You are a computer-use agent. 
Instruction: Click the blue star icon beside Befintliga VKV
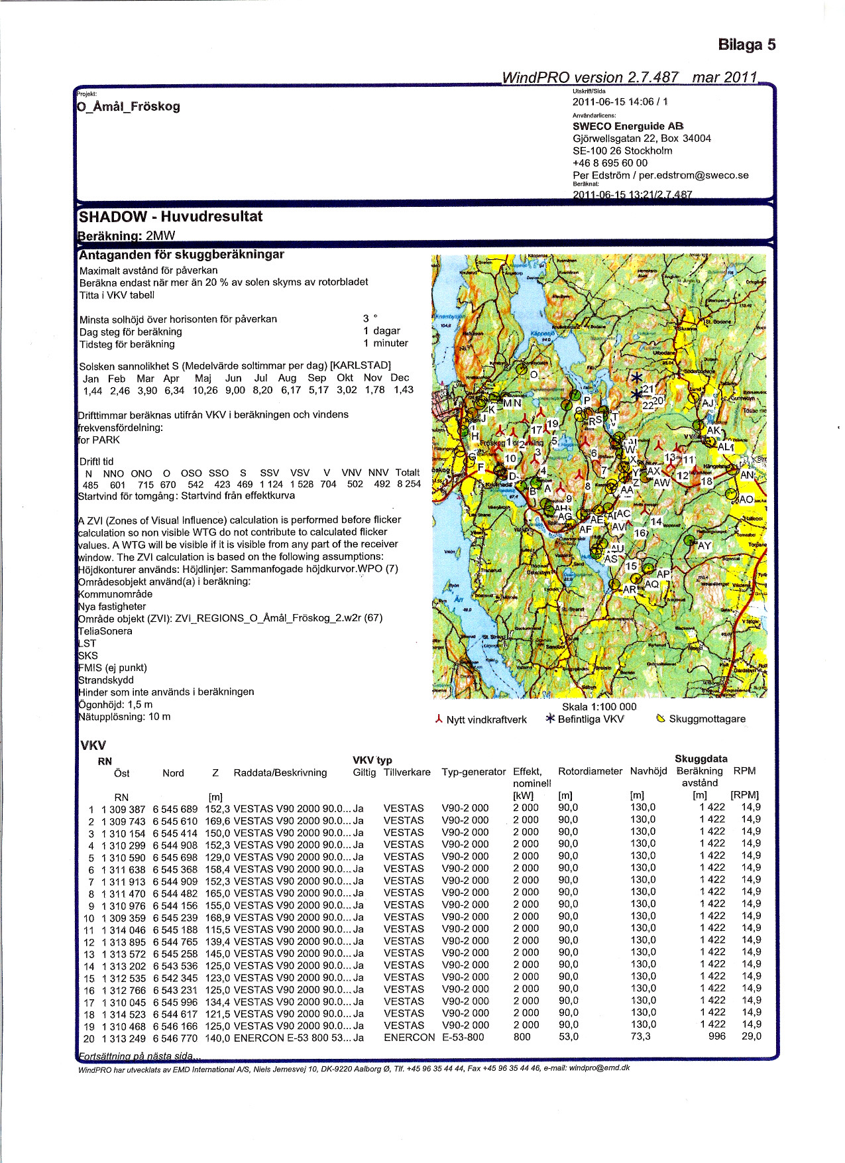click(550, 718)
